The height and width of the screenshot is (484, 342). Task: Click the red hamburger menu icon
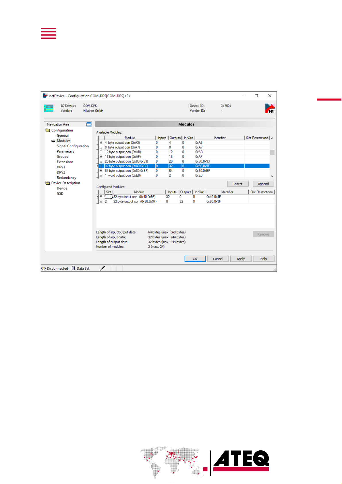49,33
